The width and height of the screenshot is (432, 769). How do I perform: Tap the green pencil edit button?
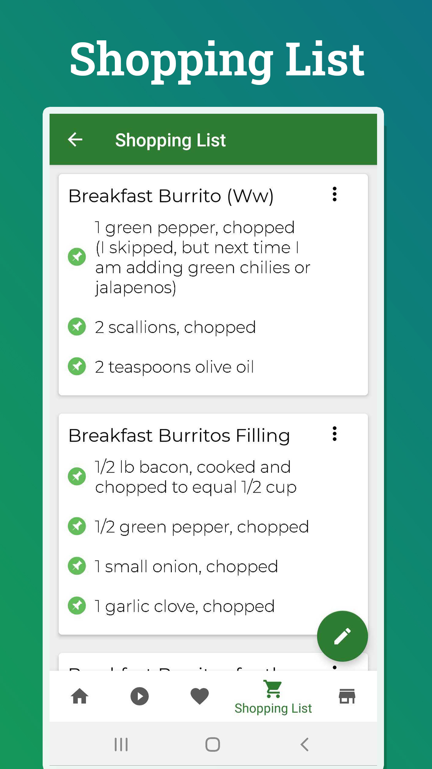tap(342, 636)
